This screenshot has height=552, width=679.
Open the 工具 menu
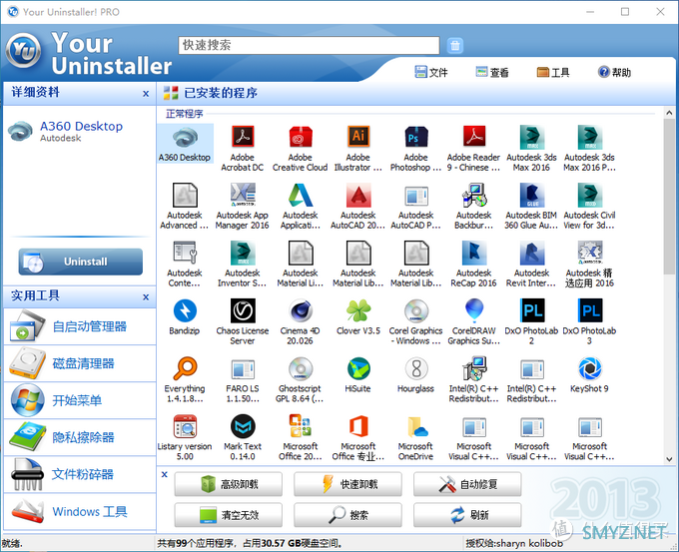click(x=553, y=72)
